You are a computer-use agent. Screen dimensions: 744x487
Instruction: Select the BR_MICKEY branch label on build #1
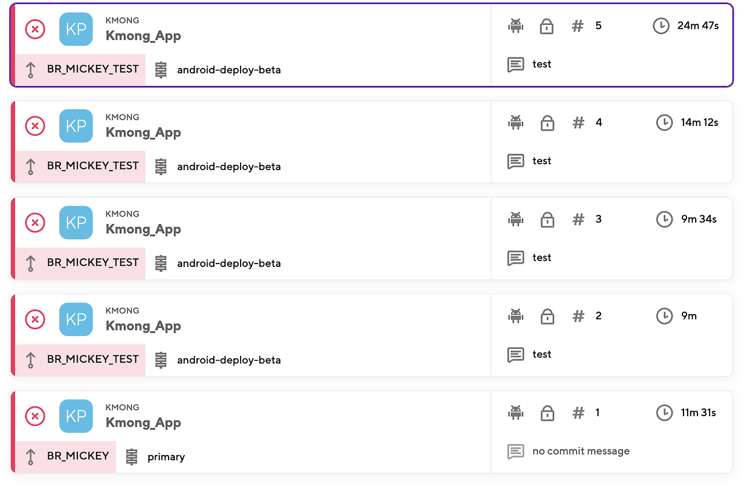pos(78,456)
